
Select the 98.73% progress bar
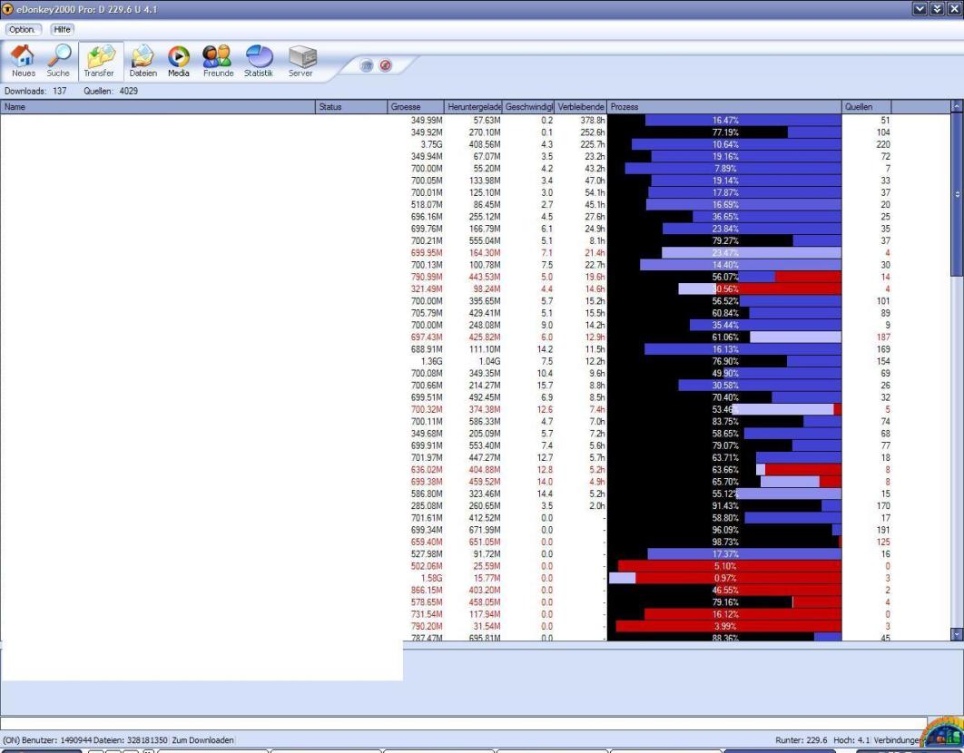point(724,543)
